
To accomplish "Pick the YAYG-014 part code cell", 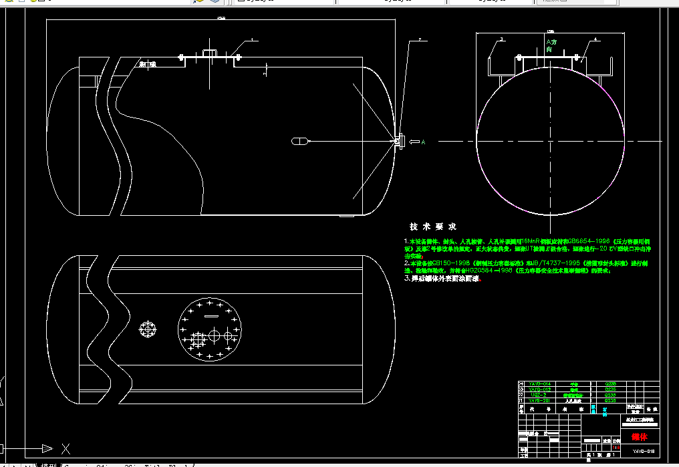I will [x=539, y=384].
